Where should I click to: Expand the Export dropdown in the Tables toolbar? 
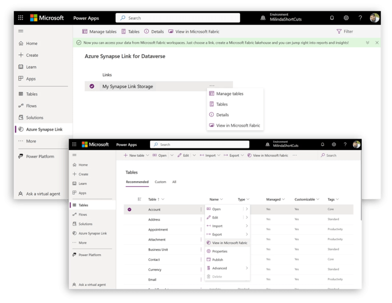(242, 155)
